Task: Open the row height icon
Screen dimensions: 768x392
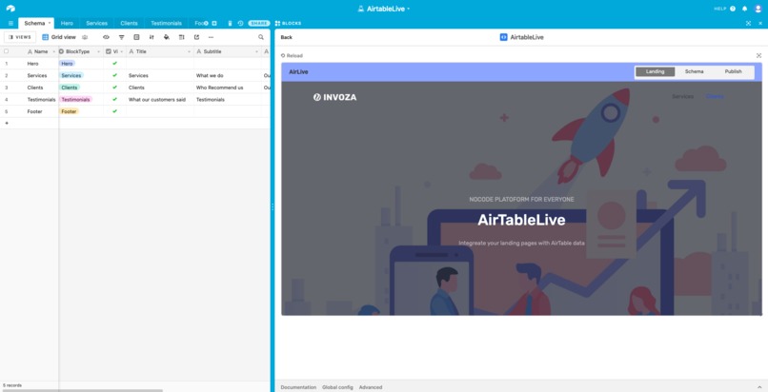Action: (182, 37)
